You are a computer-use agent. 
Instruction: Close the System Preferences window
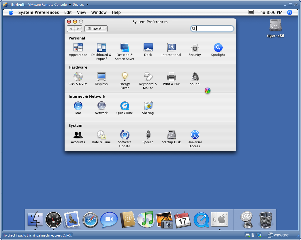[69, 22]
